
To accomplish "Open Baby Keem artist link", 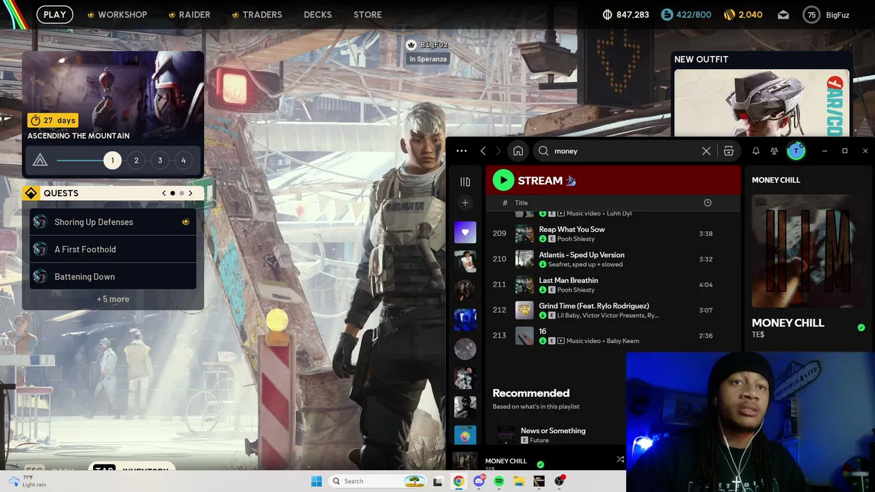I will click(622, 341).
